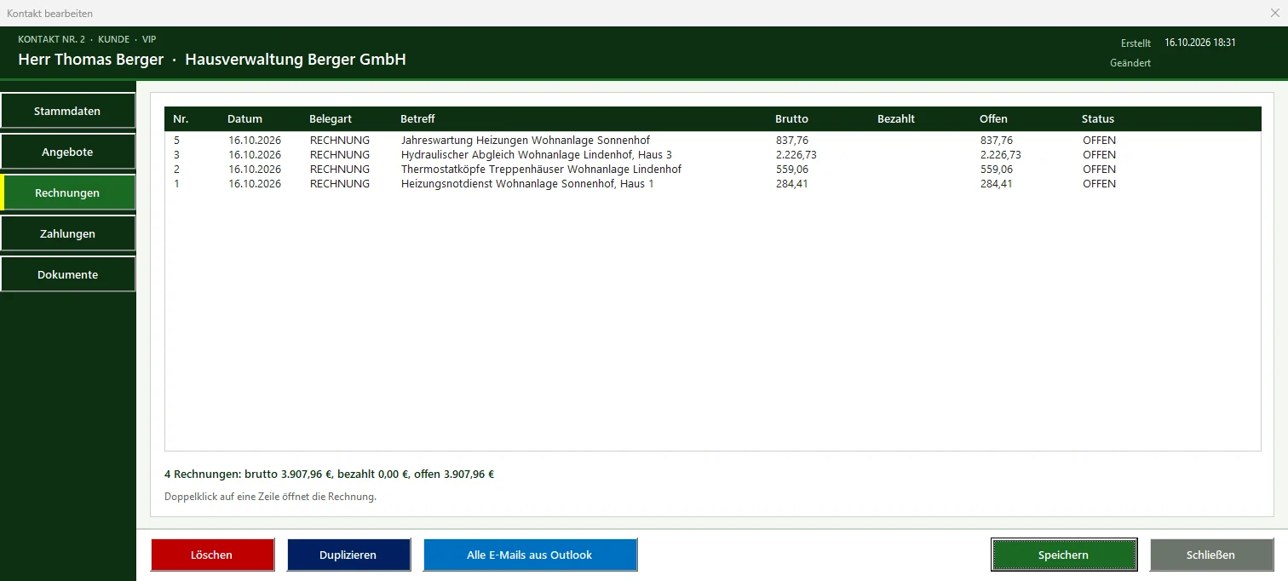
Task: Click the Betreff column header
Action: coord(417,119)
